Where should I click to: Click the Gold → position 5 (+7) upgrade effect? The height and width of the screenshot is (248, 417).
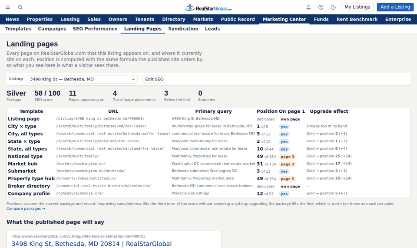(326, 193)
